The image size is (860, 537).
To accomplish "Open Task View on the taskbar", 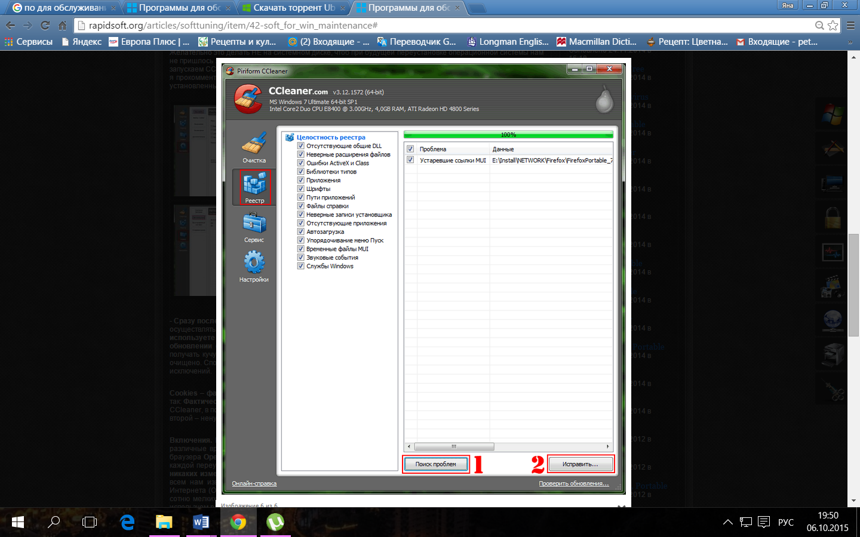I will pos(90,522).
